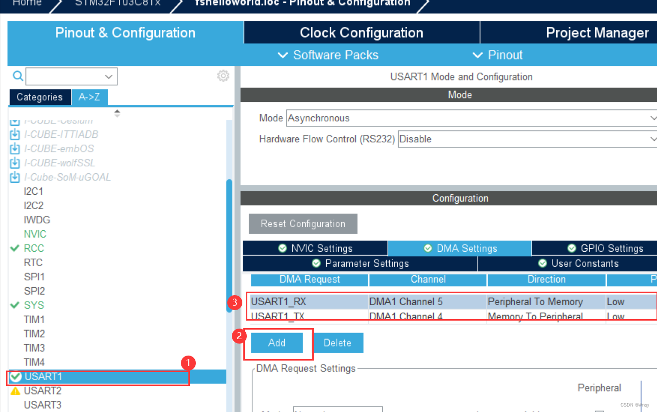The height and width of the screenshot is (412, 657).
Task: Select TIM1 in peripheral list
Action: [34, 319]
